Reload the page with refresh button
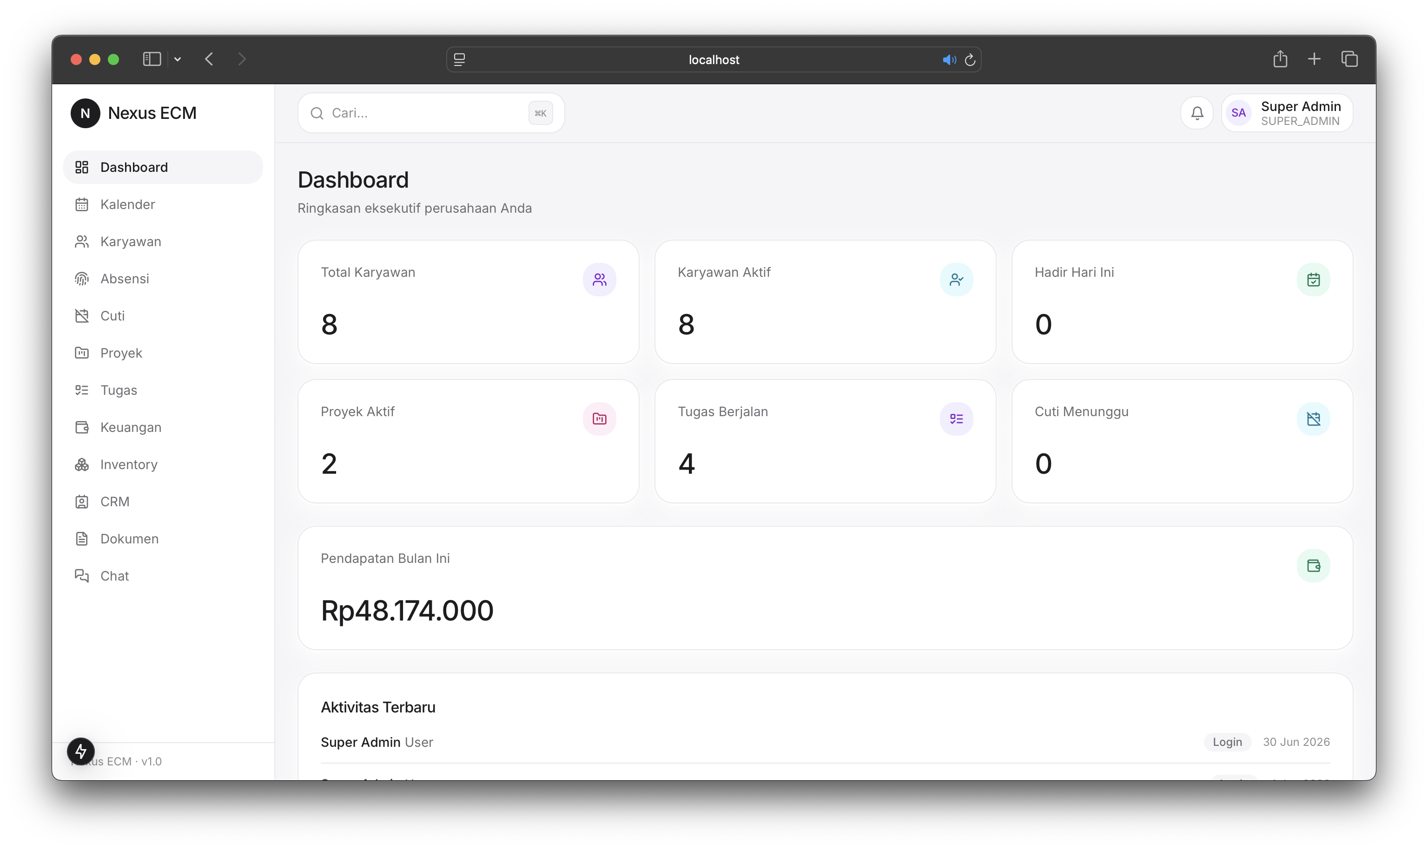The height and width of the screenshot is (849, 1428). coord(969,59)
